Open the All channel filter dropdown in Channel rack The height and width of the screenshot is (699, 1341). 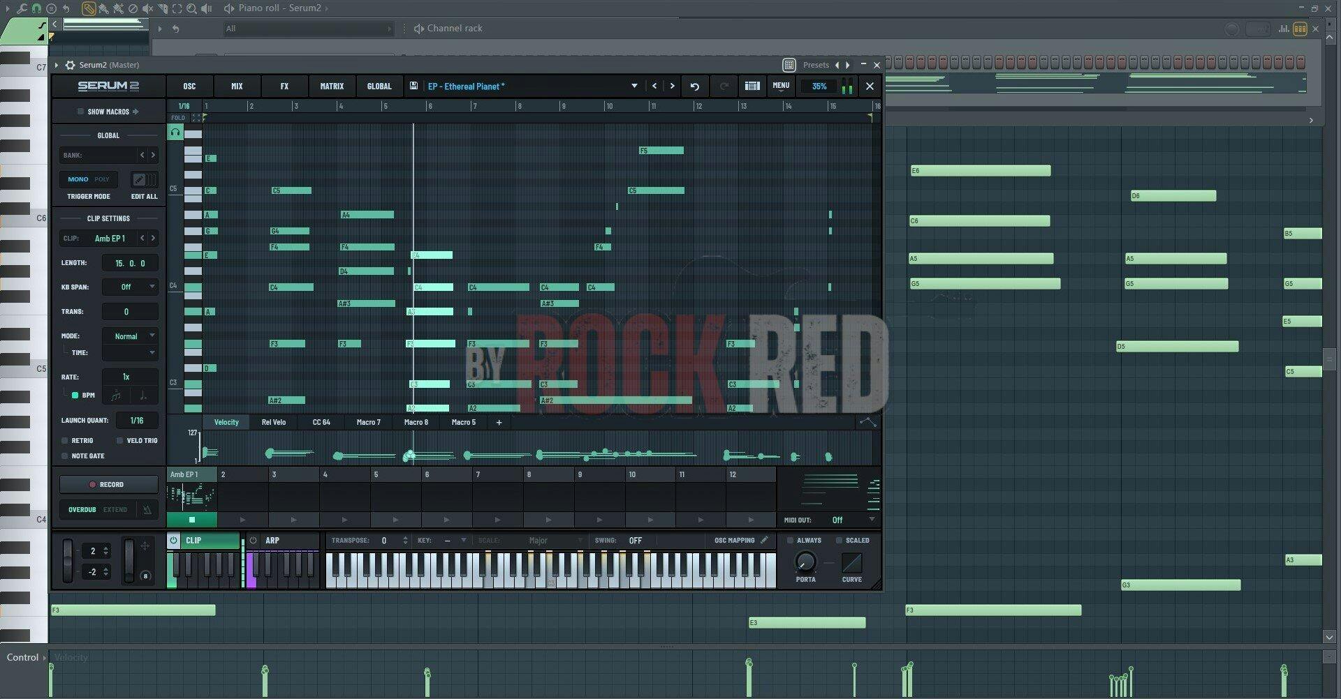pos(308,29)
